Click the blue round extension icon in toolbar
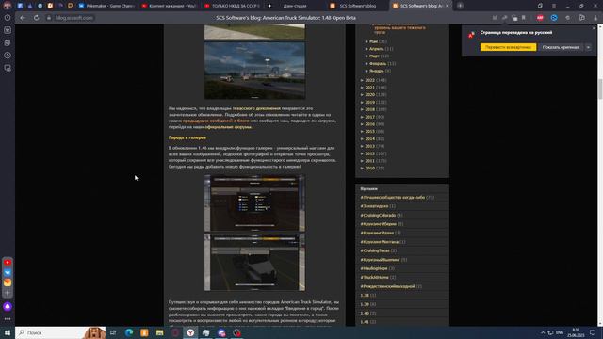Screen dimensions: 603x339 pyautogui.click(x=554, y=18)
